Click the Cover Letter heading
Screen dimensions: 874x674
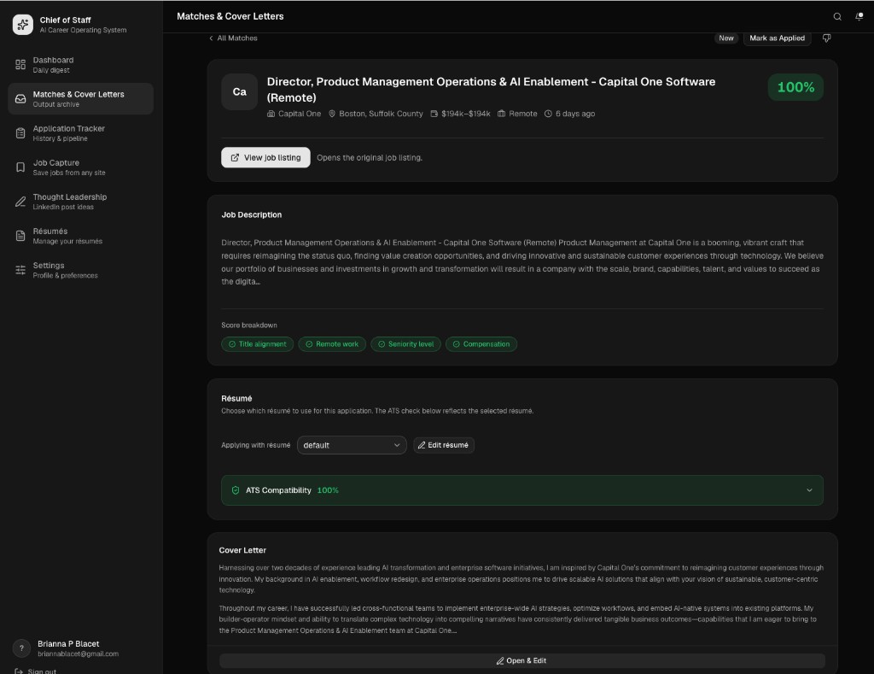point(242,550)
